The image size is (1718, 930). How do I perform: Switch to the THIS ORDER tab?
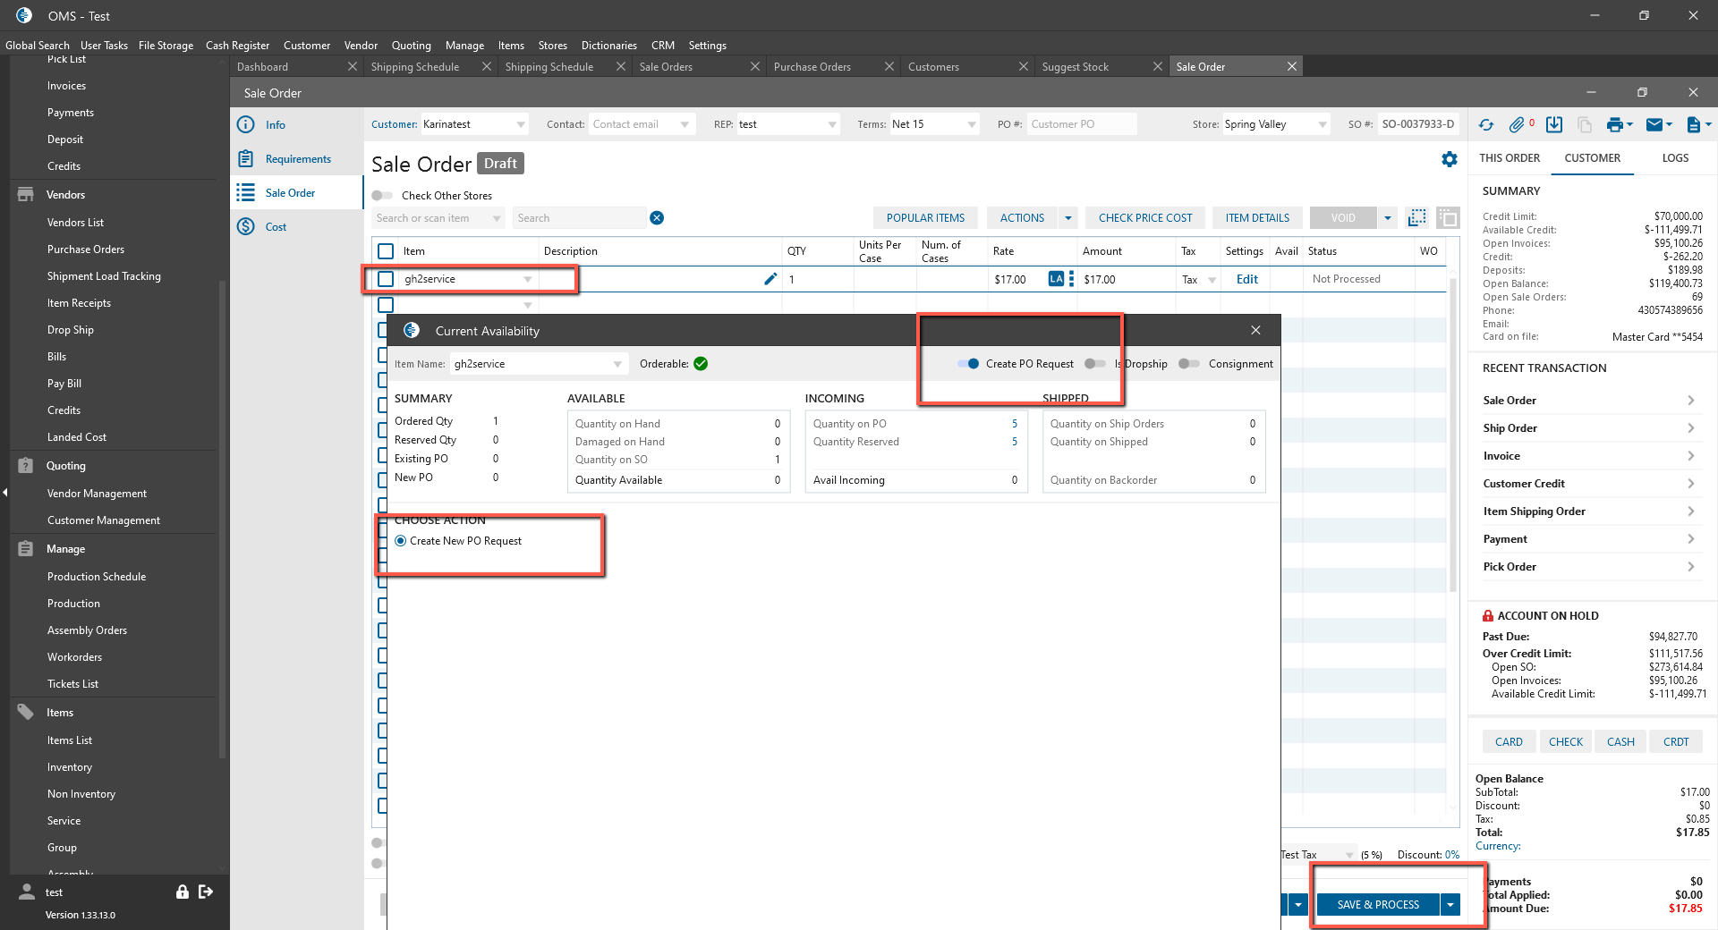[x=1510, y=158]
